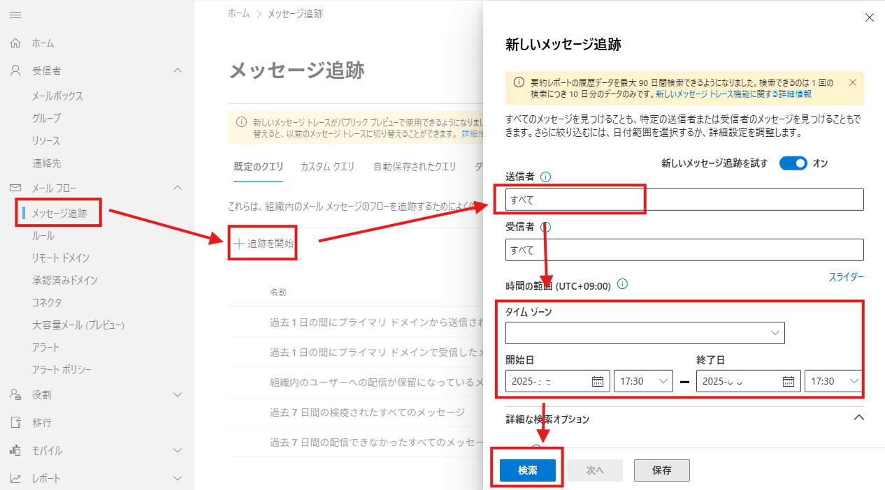Open the start time 17:30 dropdown
Screen dimensions: 885x490
click(644, 381)
